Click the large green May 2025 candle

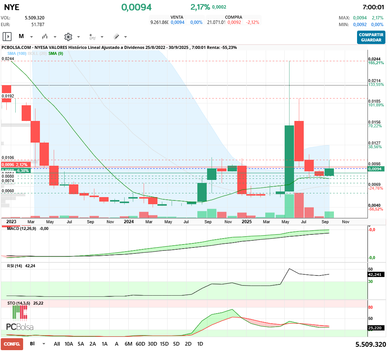(289, 158)
